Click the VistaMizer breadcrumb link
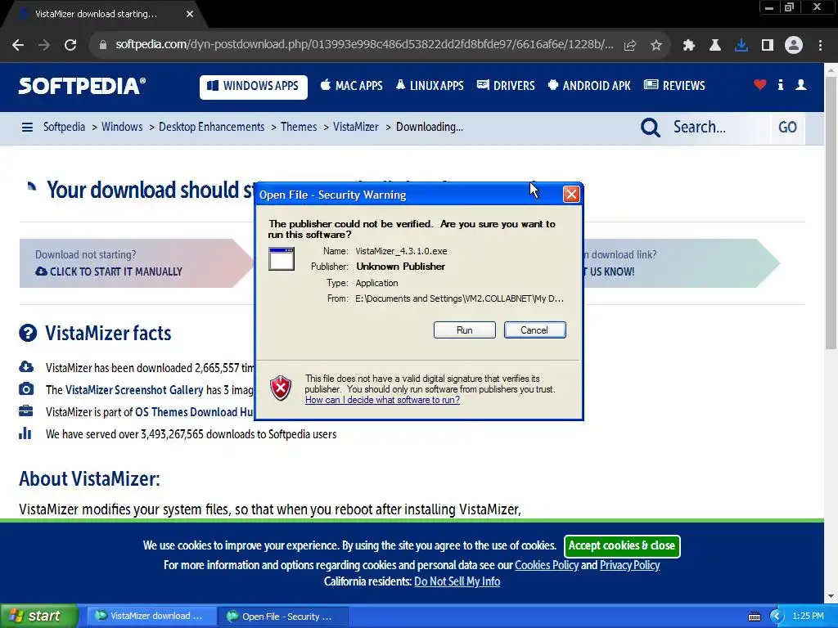Image resolution: width=838 pixels, height=628 pixels. (x=355, y=127)
